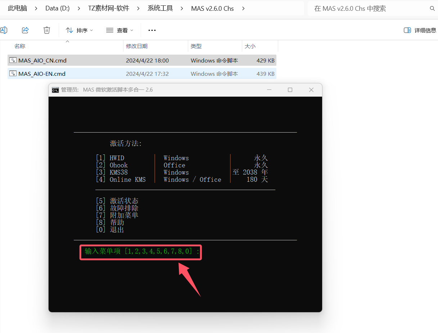
Task: Click the MAS_AIO-EN.cmd file icon
Action: 13,74
